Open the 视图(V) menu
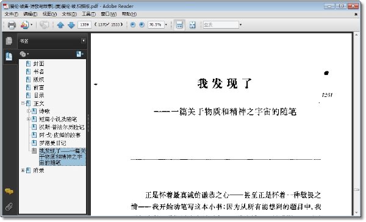This screenshot has width=366, height=222. 50,14
